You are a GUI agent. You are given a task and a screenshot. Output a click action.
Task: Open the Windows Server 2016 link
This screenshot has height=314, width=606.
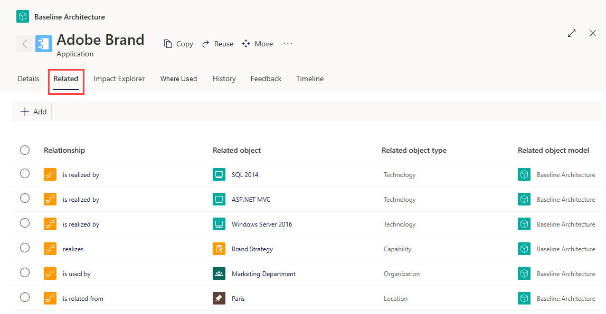262,224
